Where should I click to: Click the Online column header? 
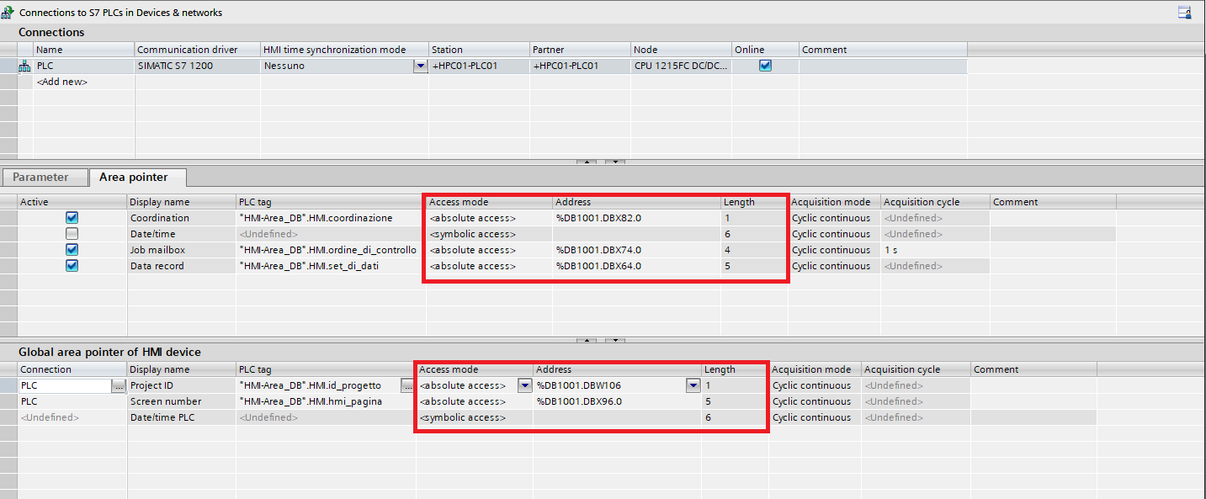pos(765,50)
